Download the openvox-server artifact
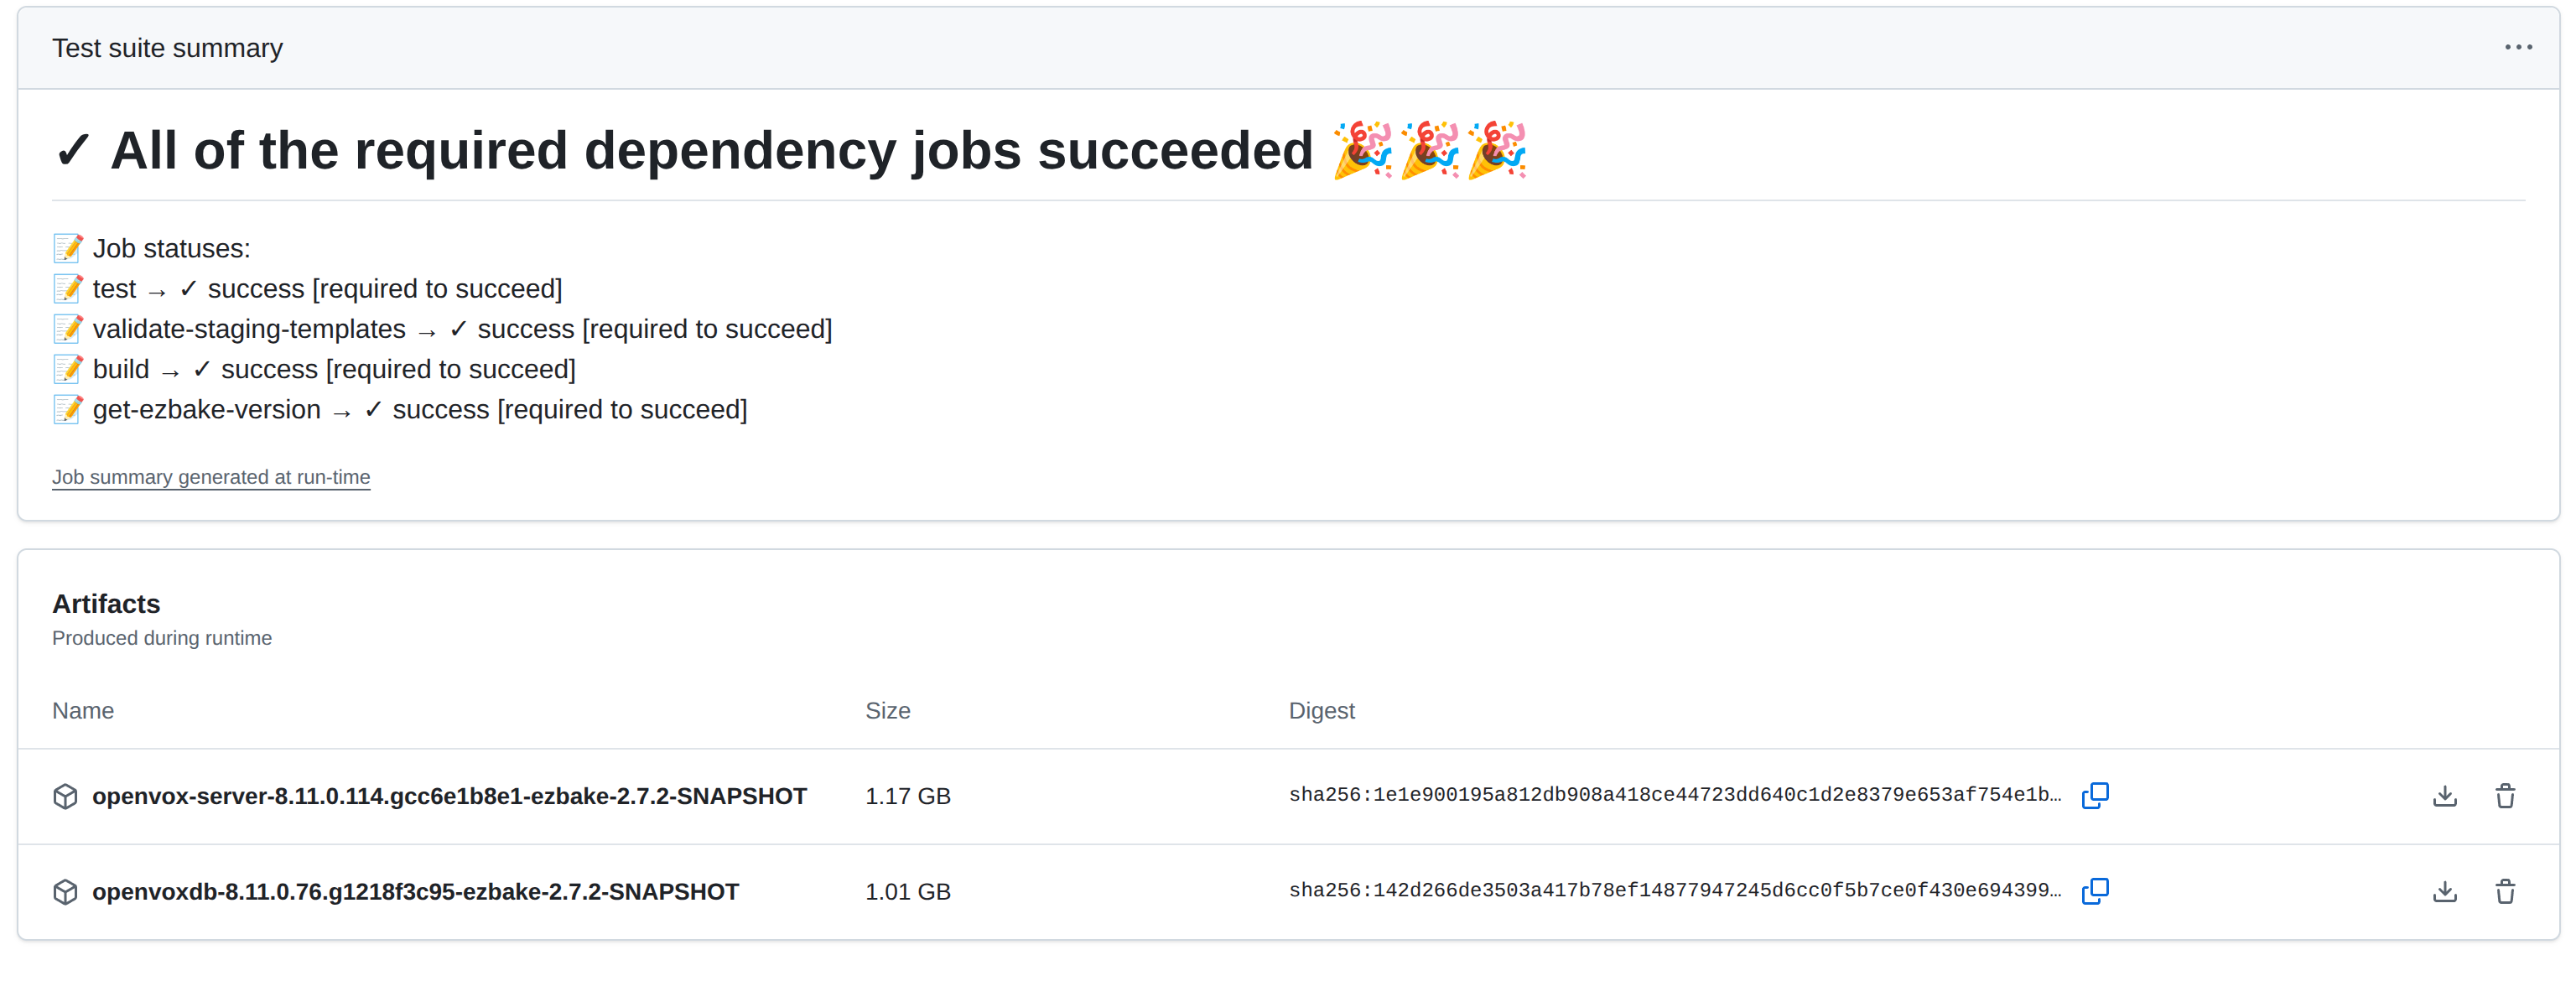 pos(2445,795)
